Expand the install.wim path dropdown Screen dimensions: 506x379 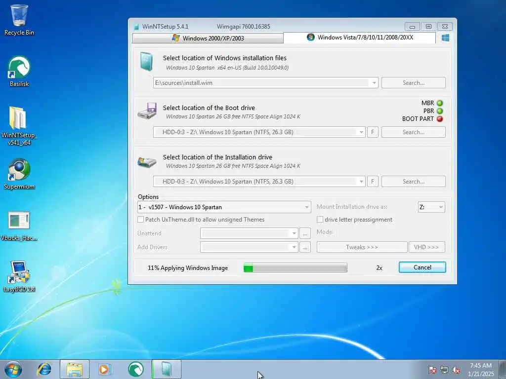374,83
